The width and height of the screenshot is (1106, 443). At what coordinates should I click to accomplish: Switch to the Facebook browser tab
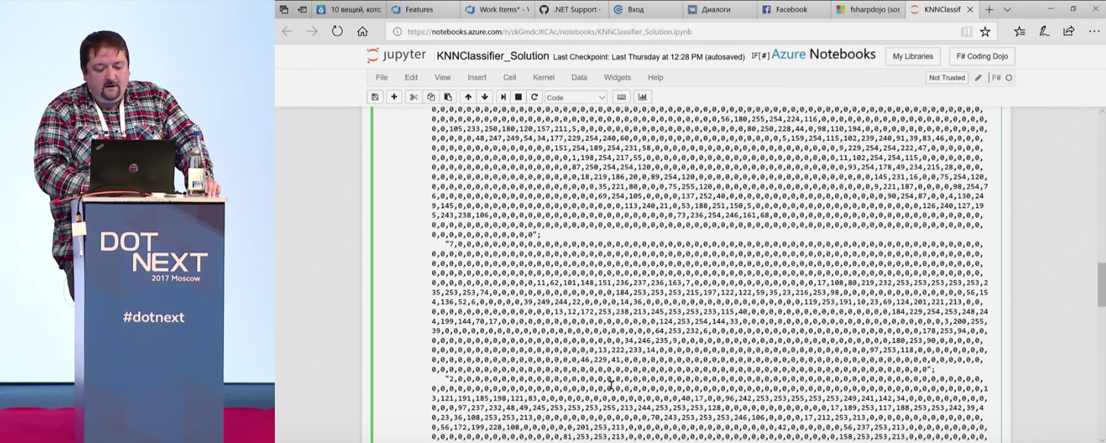792,9
